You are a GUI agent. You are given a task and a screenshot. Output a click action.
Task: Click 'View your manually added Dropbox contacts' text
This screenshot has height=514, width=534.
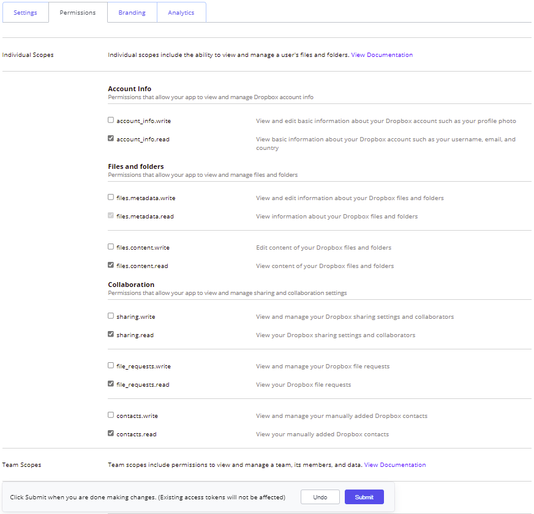(323, 434)
